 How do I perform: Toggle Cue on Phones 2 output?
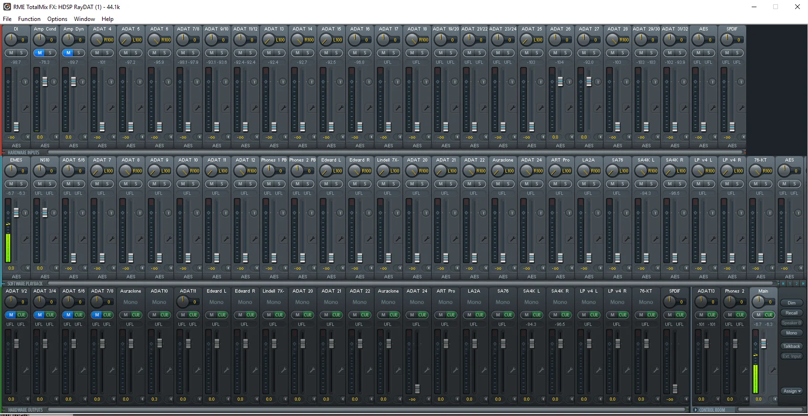point(740,315)
